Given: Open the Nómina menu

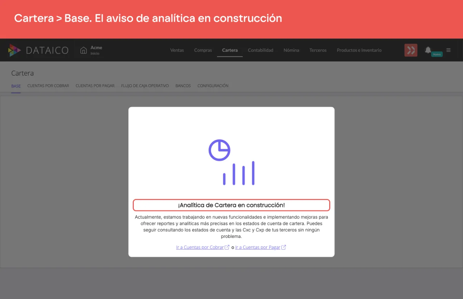Looking at the screenshot, I should 291,50.
